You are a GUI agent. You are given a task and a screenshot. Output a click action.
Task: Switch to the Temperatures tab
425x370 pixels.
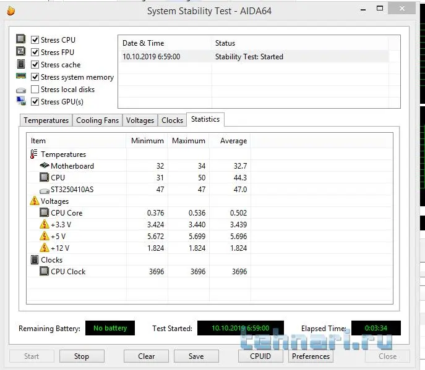tap(46, 120)
